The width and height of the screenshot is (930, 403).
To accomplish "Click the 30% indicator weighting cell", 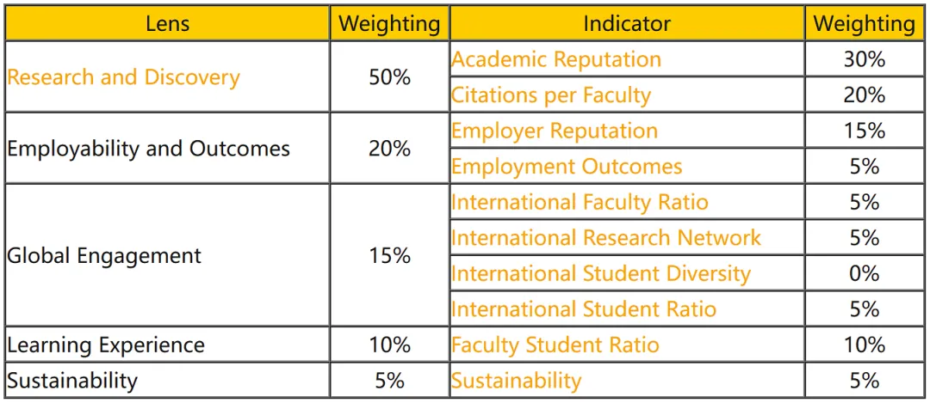I will [x=865, y=59].
